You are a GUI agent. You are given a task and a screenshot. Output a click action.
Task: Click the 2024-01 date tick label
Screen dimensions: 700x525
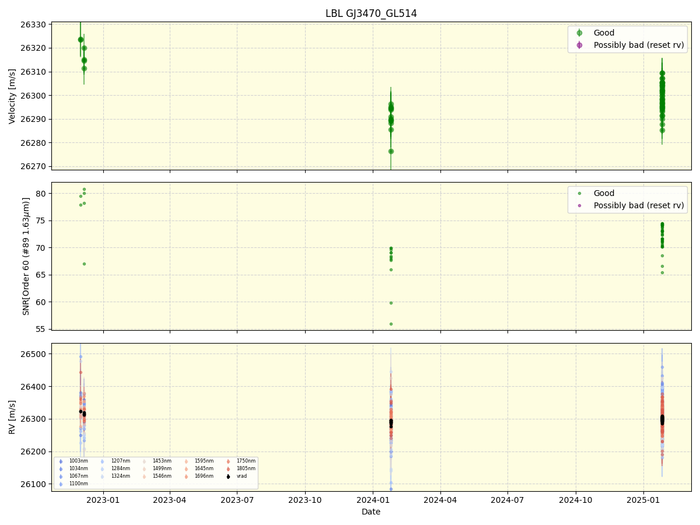[x=373, y=499]
